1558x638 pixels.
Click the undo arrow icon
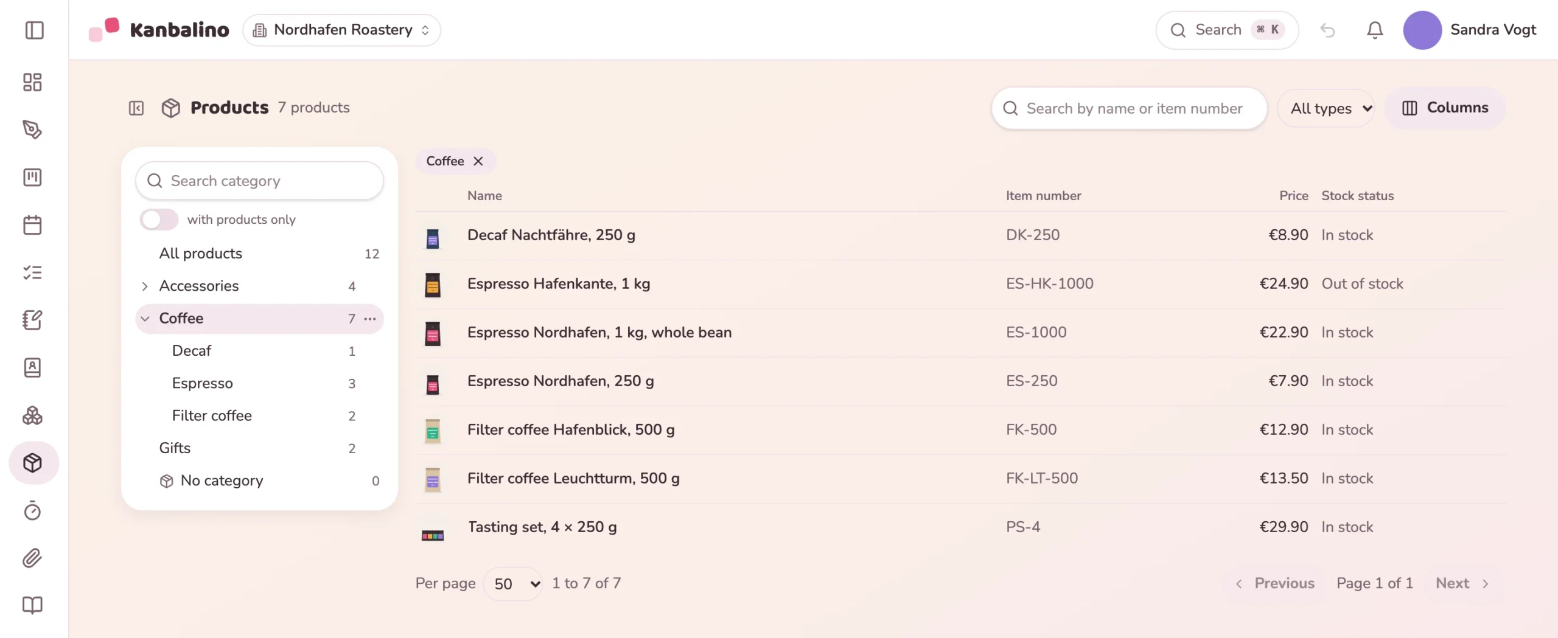click(1327, 30)
